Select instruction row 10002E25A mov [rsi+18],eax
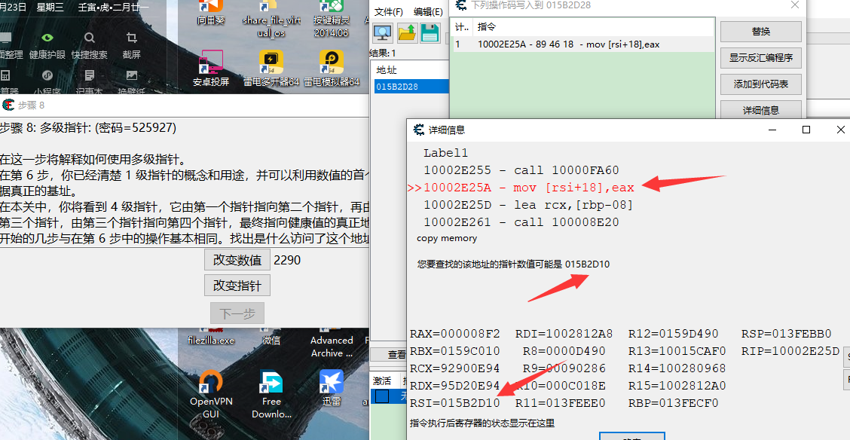 coord(583,44)
